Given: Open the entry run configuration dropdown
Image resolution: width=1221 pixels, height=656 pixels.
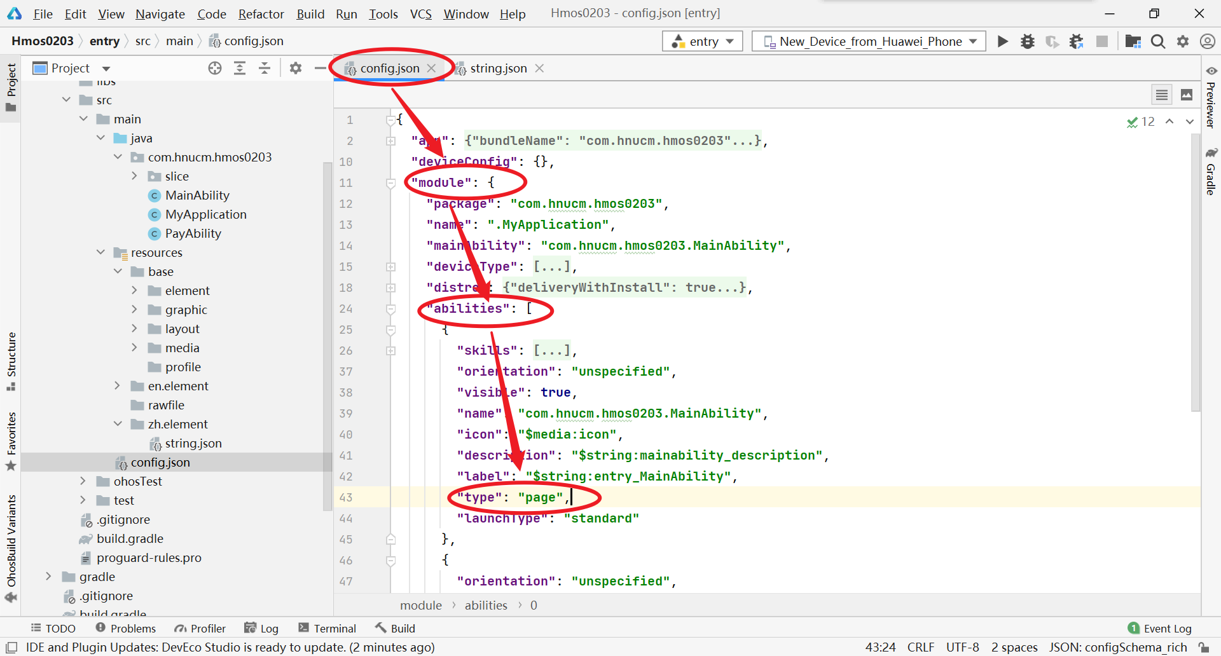Looking at the screenshot, I should 703,41.
